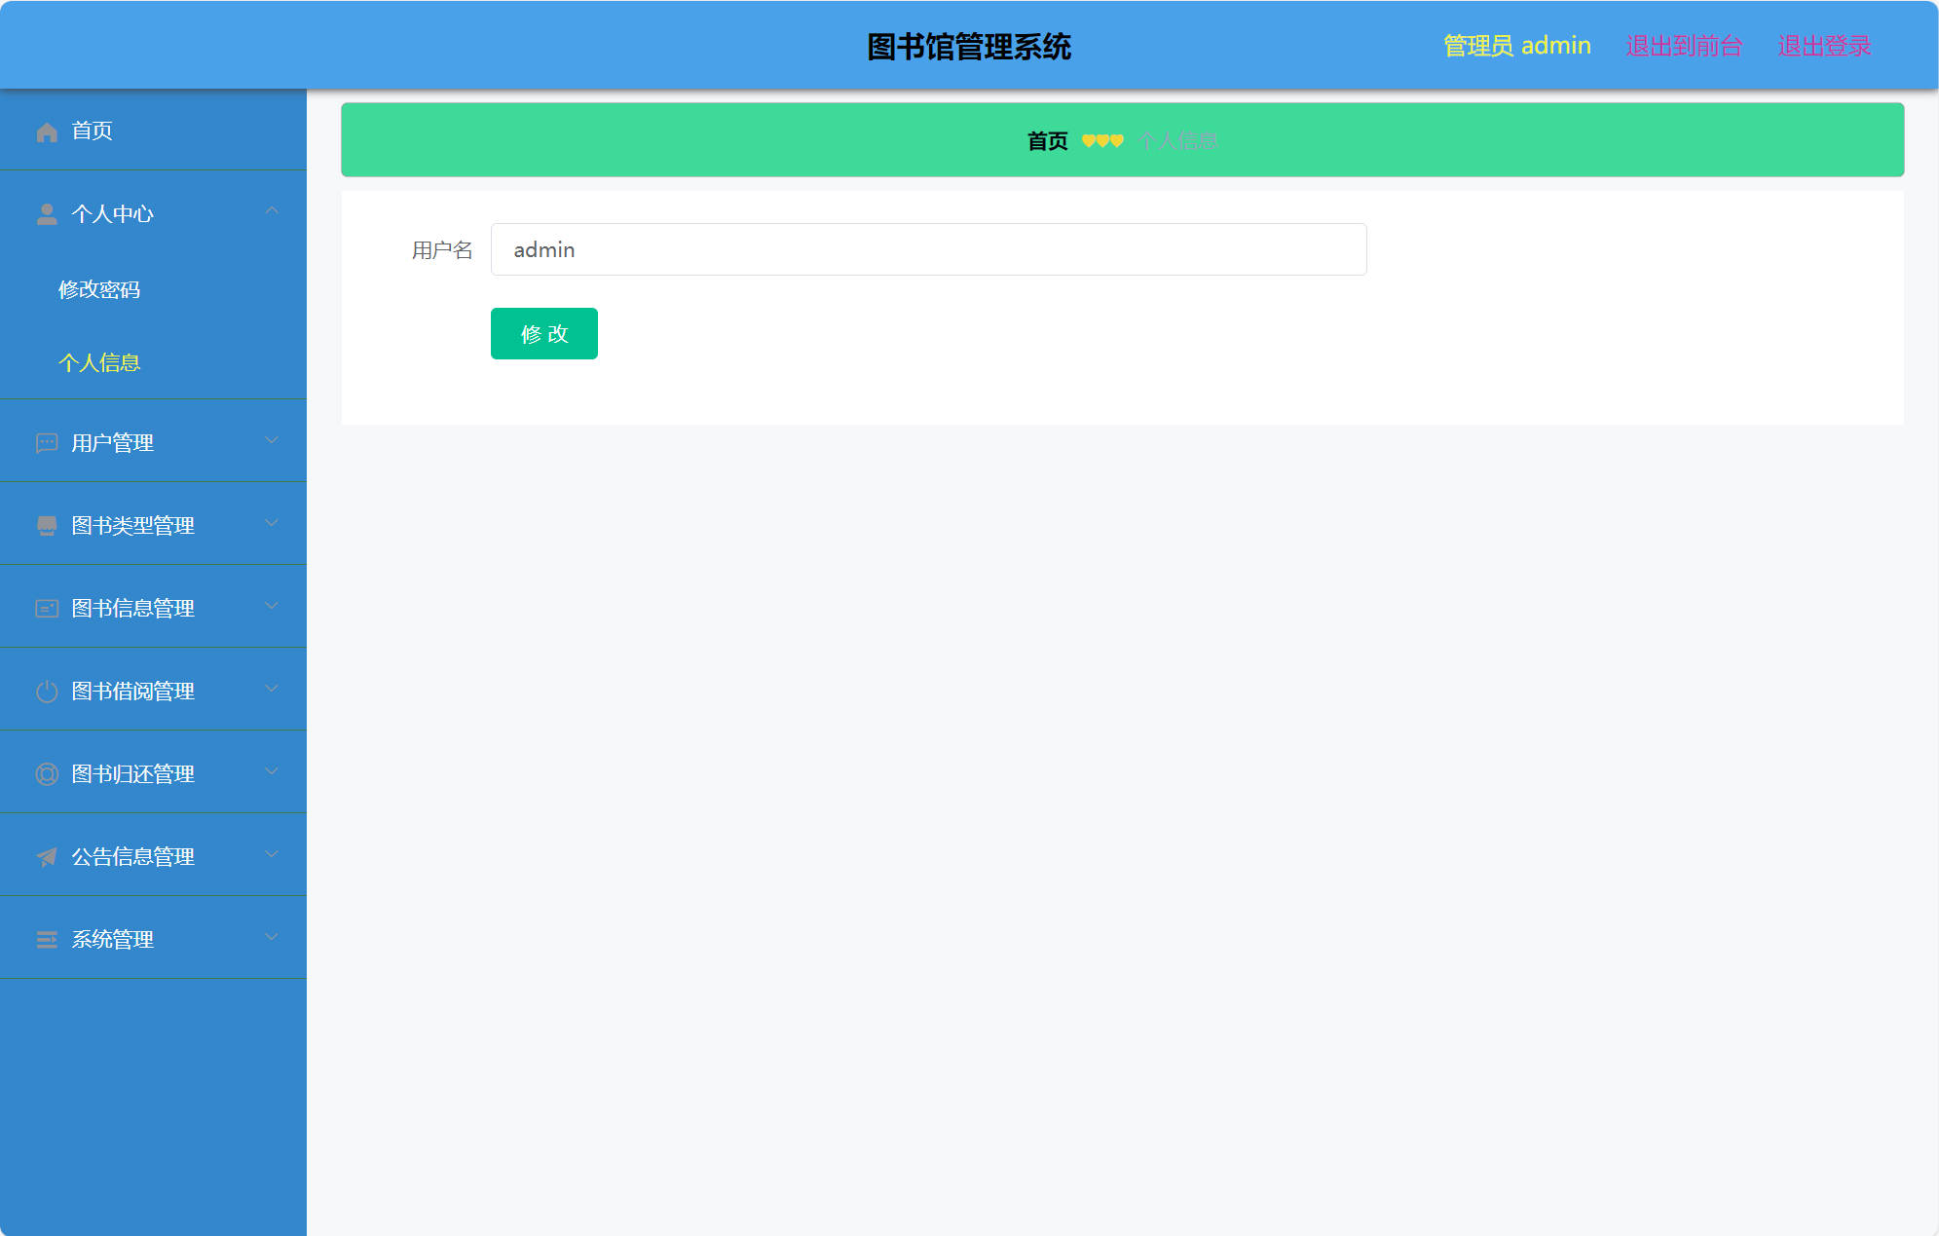The image size is (1939, 1236).
Task: Click the 退出登录 link
Action: [x=1823, y=45]
